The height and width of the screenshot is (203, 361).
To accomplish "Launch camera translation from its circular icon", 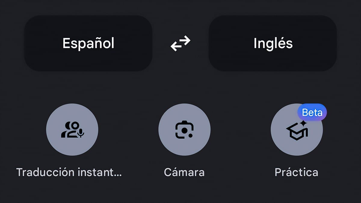I will tap(185, 130).
